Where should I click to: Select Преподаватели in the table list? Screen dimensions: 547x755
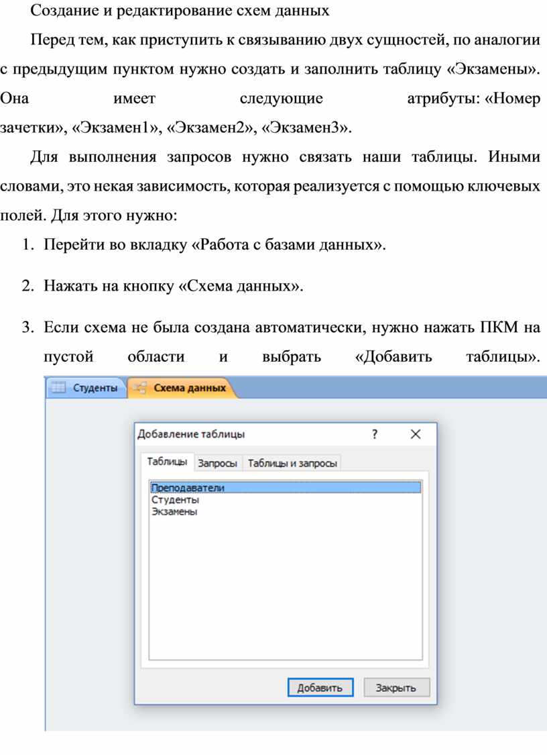pos(286,487)
